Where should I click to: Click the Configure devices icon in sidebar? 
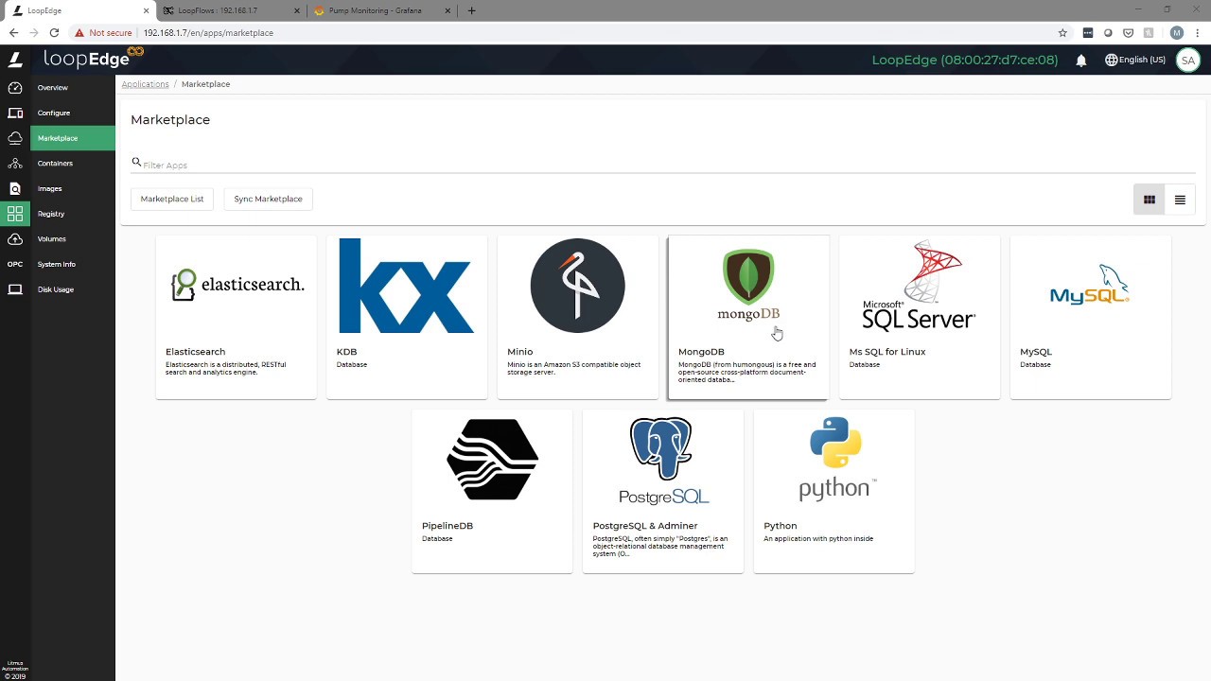pos(15,113)
